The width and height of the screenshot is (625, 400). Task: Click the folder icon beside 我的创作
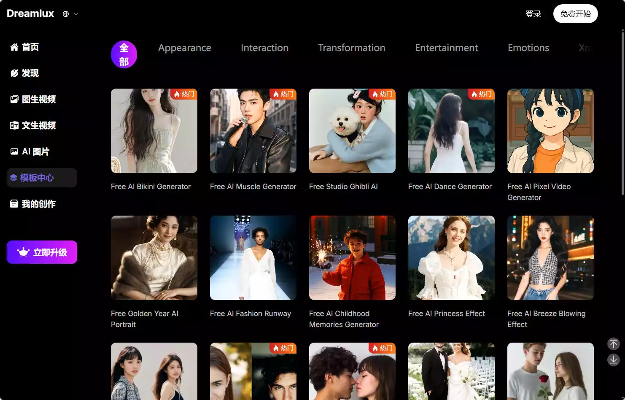click(14, 204)
